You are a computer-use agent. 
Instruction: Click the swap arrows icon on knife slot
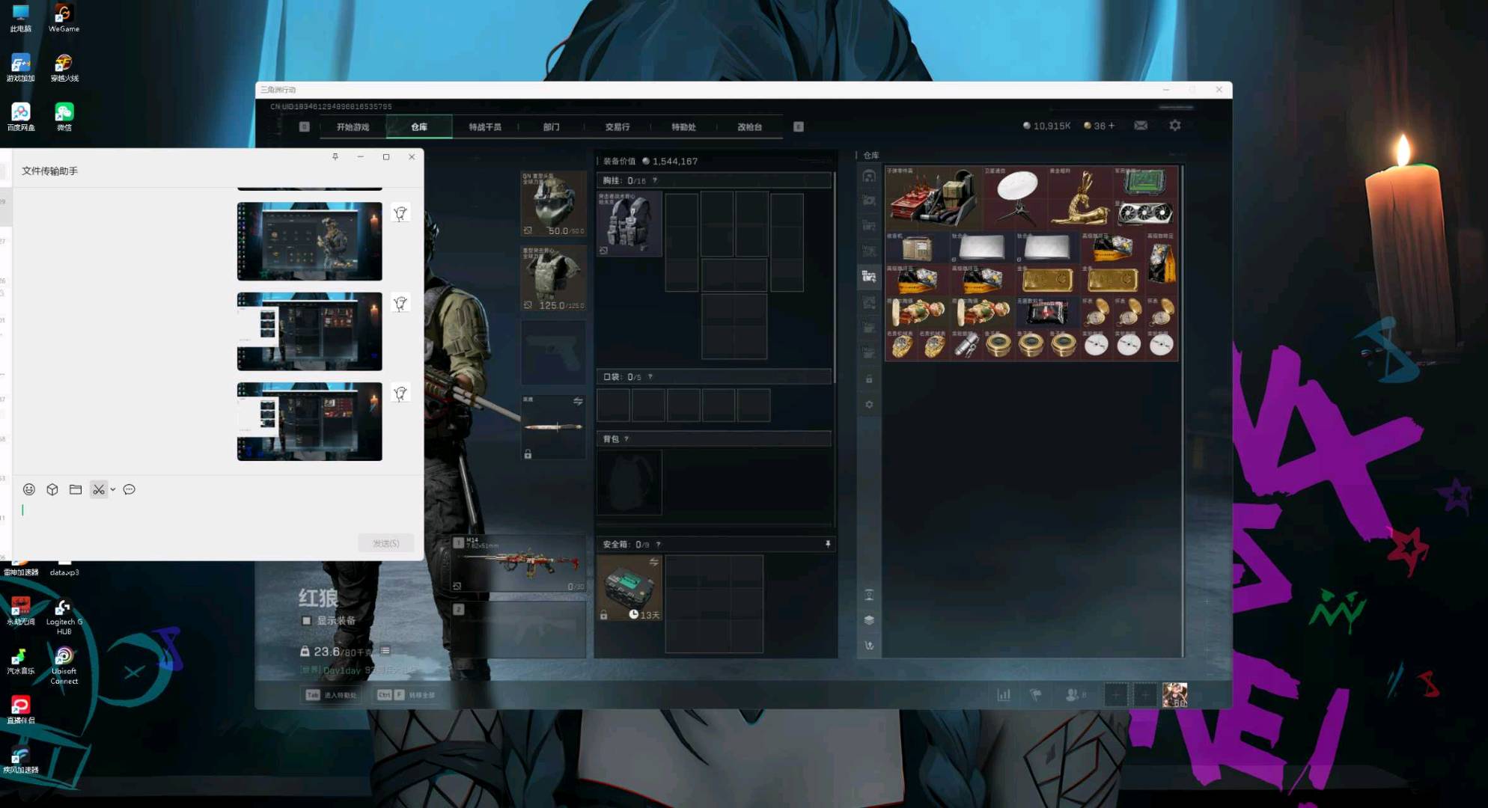(578, 401)
